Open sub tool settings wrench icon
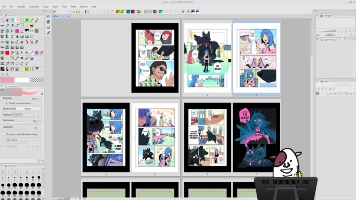The image size is (356, 200). tap(42, 161)
